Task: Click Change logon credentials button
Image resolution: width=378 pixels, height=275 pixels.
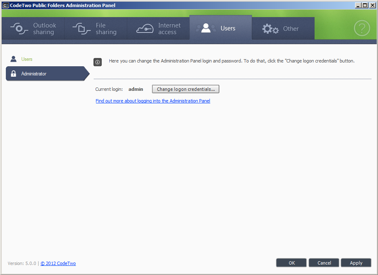Action: [186, 89]
